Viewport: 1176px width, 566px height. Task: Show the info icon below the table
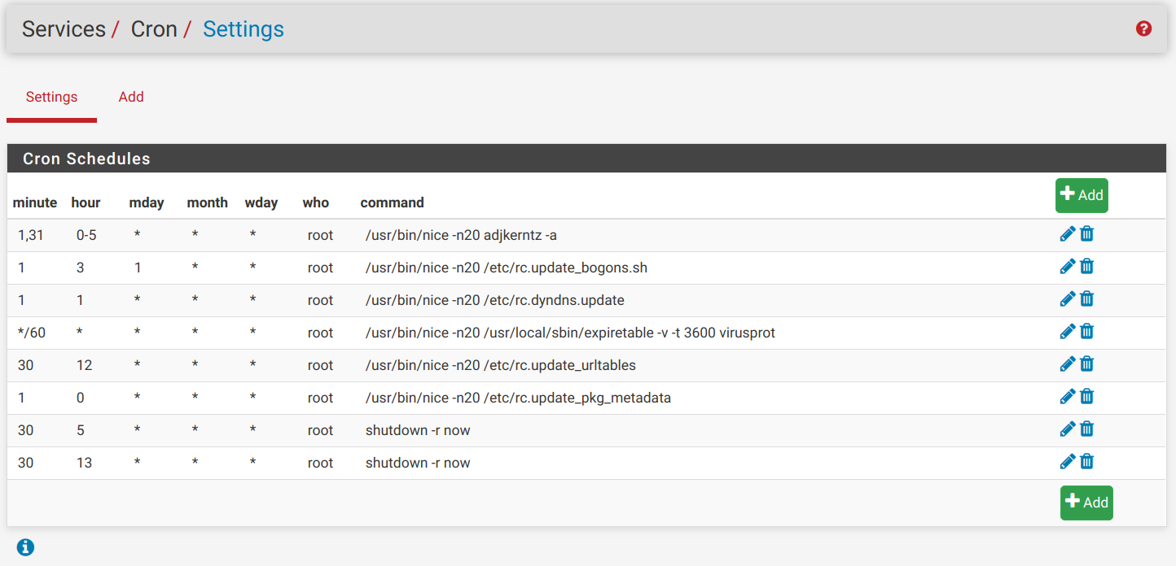(25, 546)
